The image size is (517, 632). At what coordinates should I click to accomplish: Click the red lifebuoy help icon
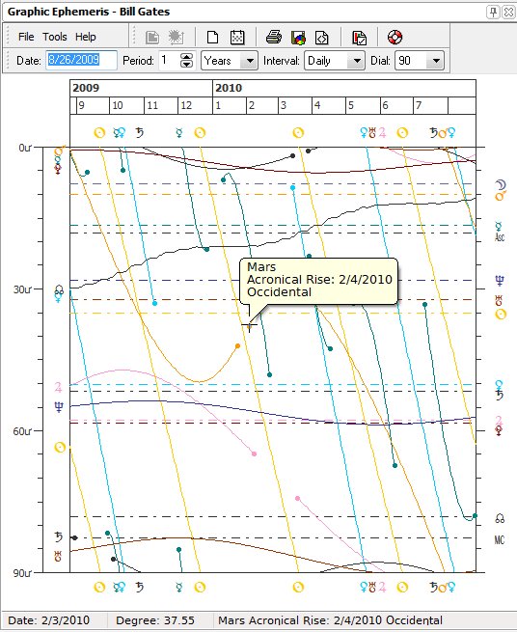395,37
